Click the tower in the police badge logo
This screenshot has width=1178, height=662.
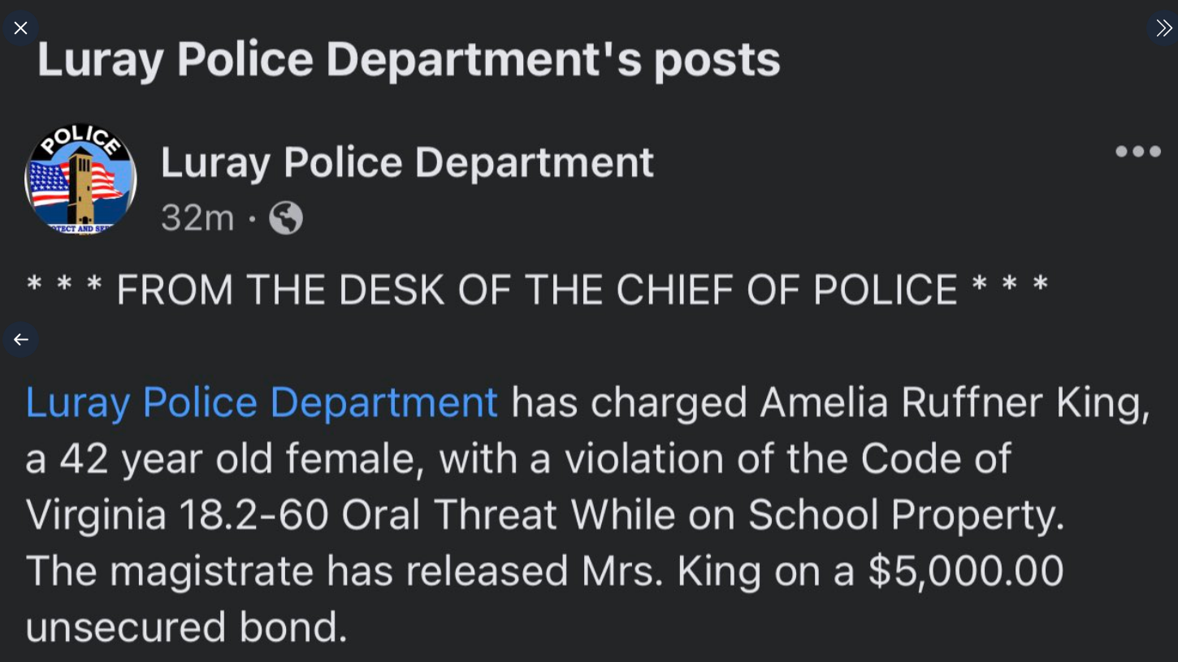click(x=80, y=187)
